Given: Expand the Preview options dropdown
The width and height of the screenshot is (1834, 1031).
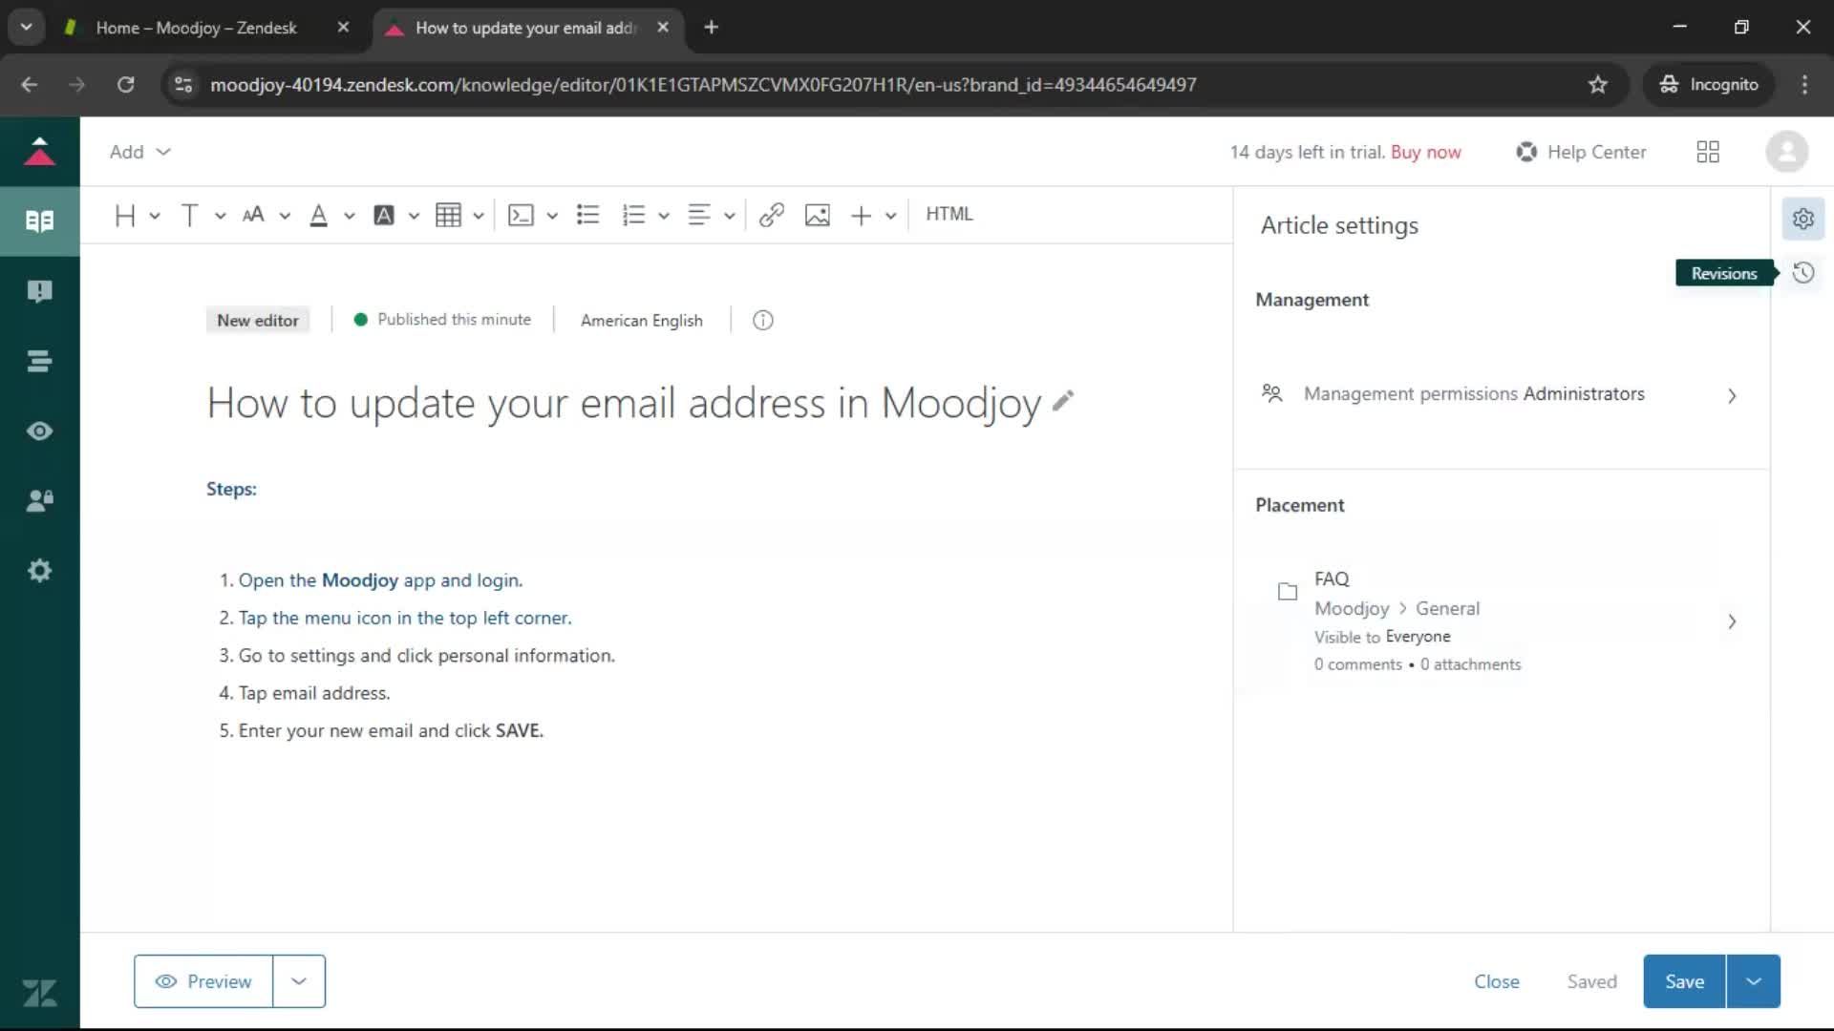Looking at the screenshot, I should tap(299, 981).
